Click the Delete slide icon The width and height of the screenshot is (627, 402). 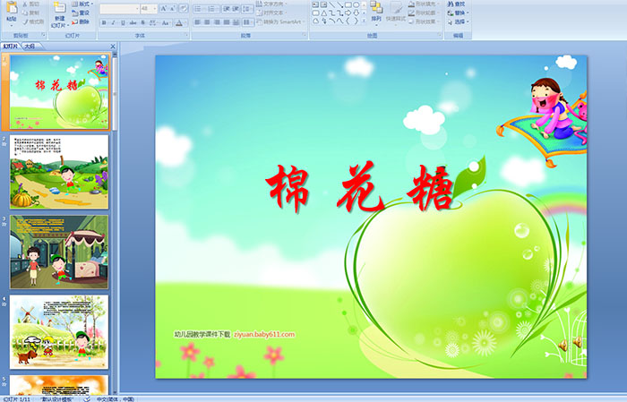click(80, 22)
